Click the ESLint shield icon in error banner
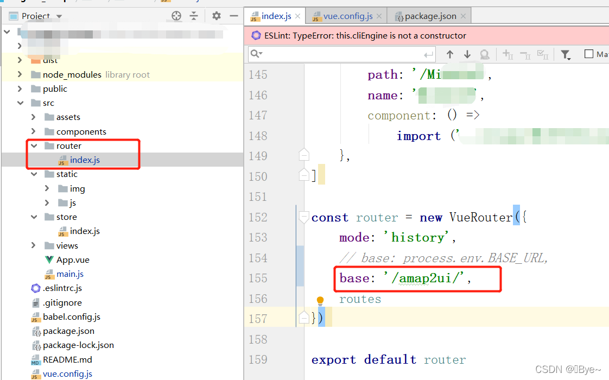Image resolution: width=609 pixels, height=380 pixels. (x=256, y=35)
